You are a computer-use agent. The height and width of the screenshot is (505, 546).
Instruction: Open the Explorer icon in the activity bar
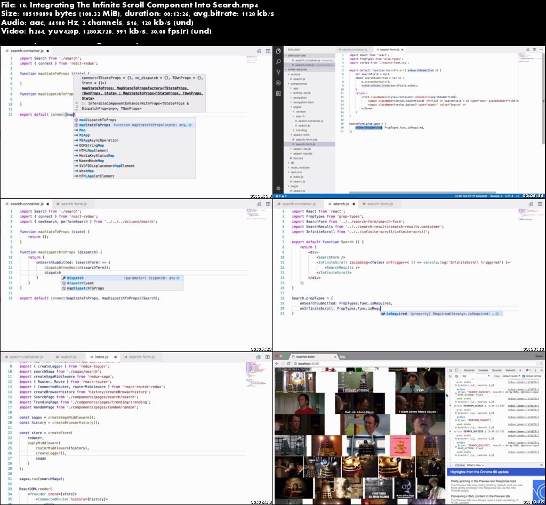pos(278,52)
